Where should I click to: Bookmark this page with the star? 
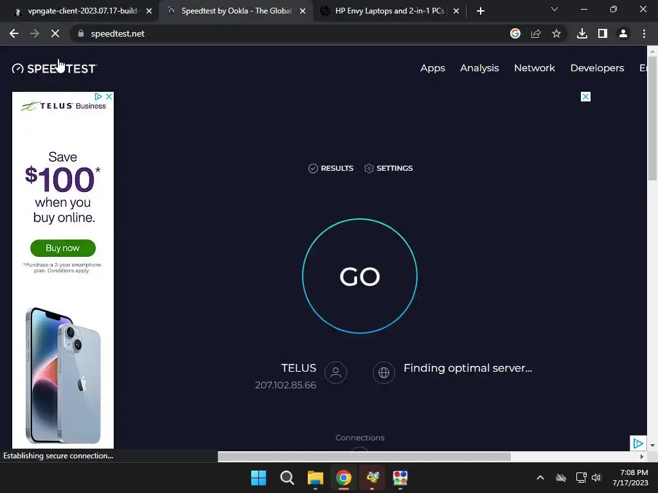(x=556, y=33)
